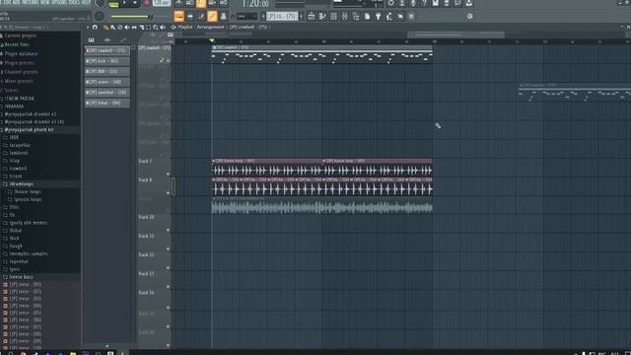Image resolution: width=631 pixels, height=355 pixels.
Task: Expand the !cowbell folder in browser
Action: pos(18,169)
